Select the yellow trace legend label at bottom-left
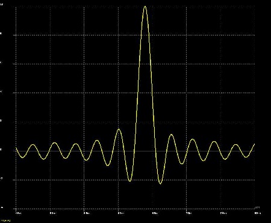Screen dimensions: 271x223 point(5,221)
